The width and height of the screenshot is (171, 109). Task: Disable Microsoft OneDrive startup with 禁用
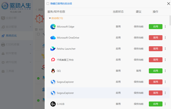[156, 38]
